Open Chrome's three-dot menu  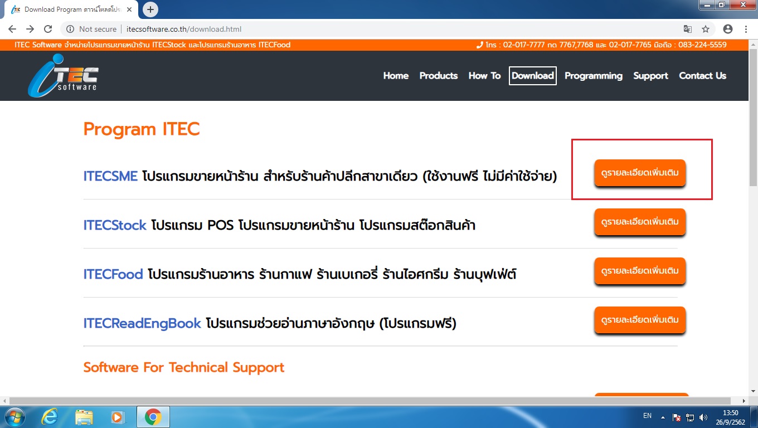click(746, 29)
